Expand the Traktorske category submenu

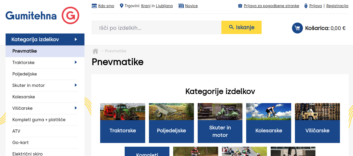click(x=76, y=62)
